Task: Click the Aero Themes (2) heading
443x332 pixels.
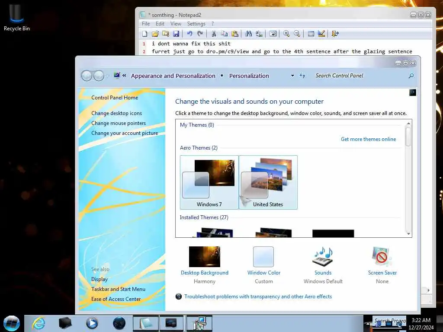Action: coord(199,148)
